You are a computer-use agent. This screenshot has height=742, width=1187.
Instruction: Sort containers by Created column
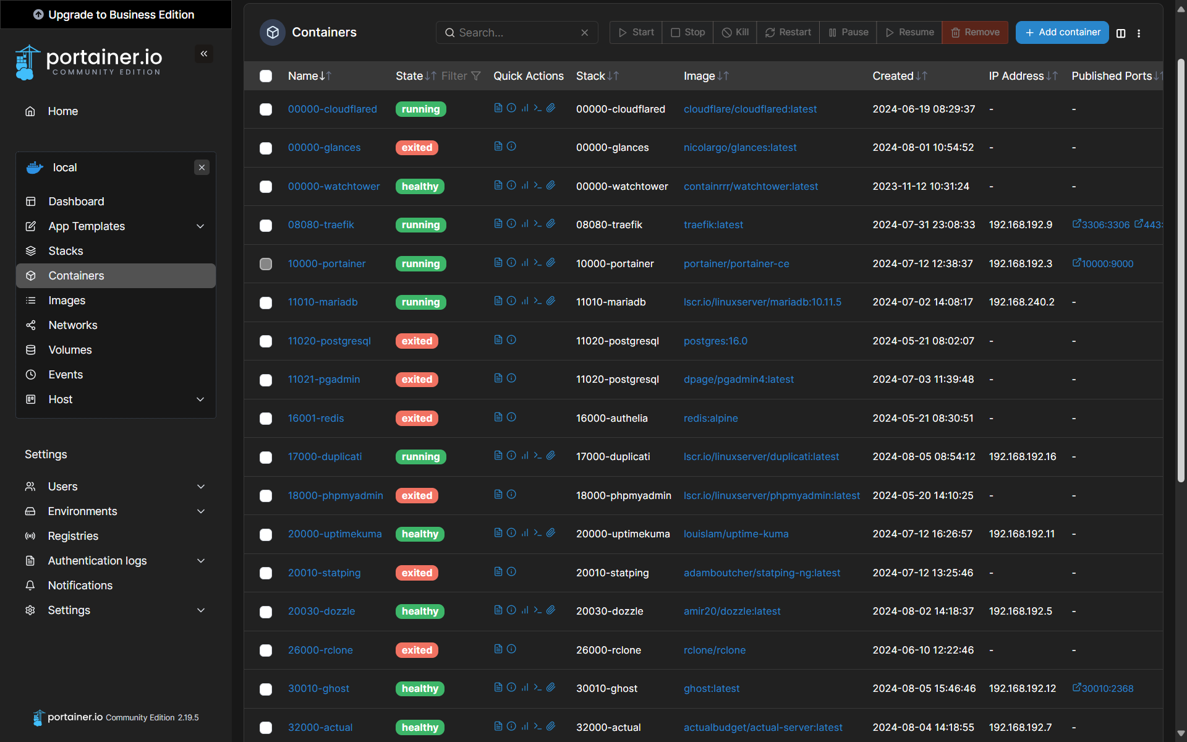(x=900, y=76)
